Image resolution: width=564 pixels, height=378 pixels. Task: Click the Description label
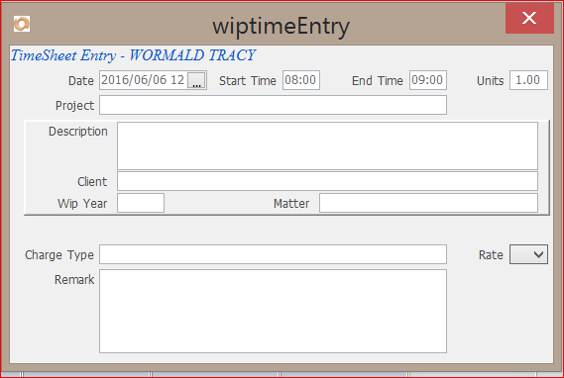coord(78,132)
